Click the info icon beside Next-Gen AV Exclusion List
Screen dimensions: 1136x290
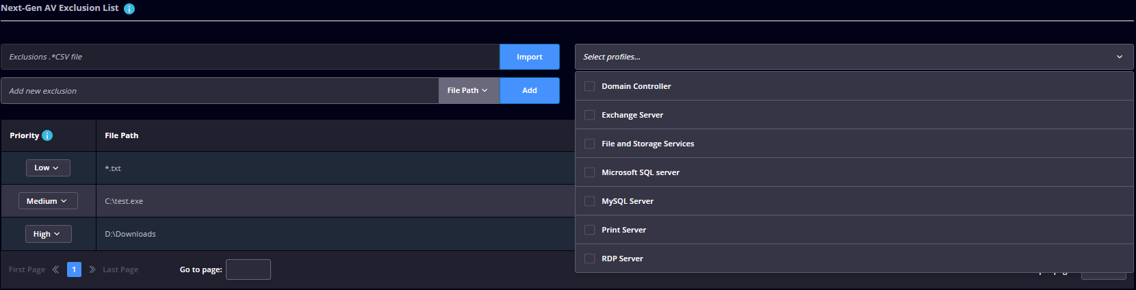pyautogui.click(x=129, y=9)
